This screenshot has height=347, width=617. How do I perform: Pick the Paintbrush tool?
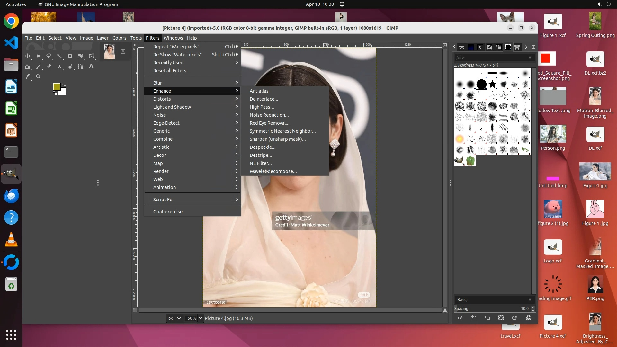tap(38, 67)
